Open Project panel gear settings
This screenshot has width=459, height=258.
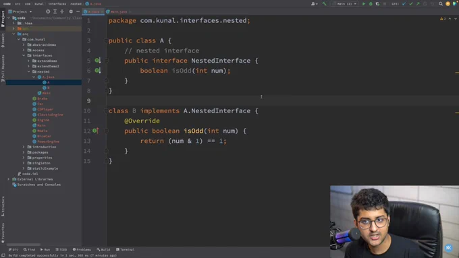(x=71, y=11)
